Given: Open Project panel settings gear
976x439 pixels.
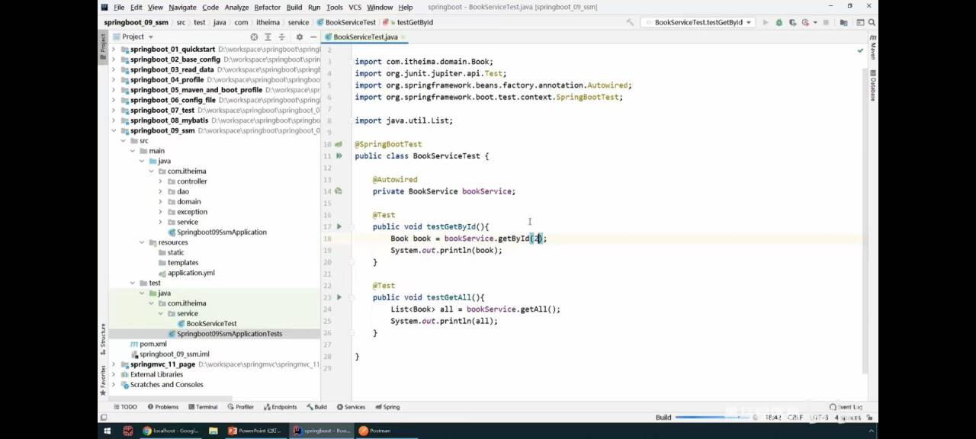Looking at the screenshot, I should pyautogui.click(x=299, y=37).
